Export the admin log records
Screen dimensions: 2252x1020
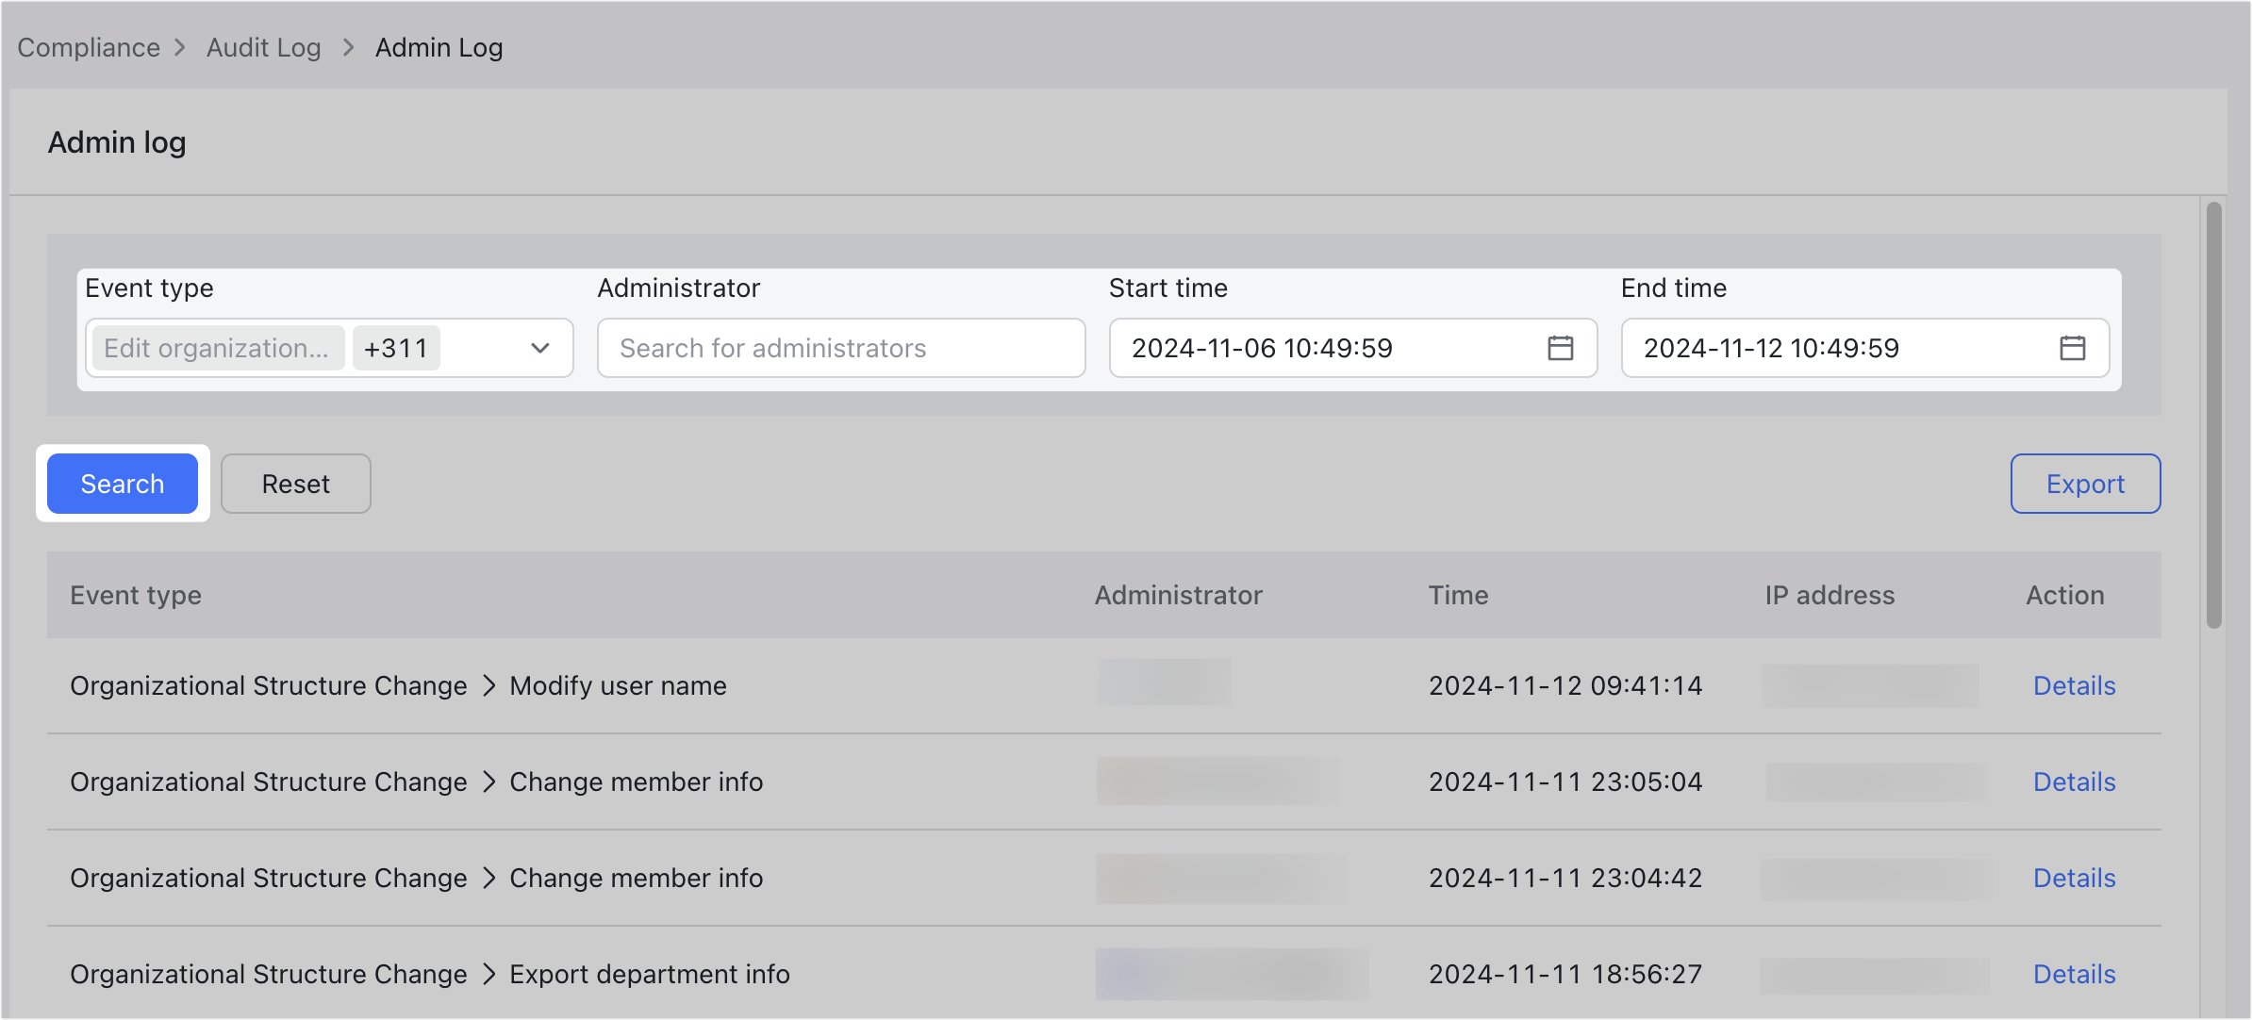(x=2085, y=484)
